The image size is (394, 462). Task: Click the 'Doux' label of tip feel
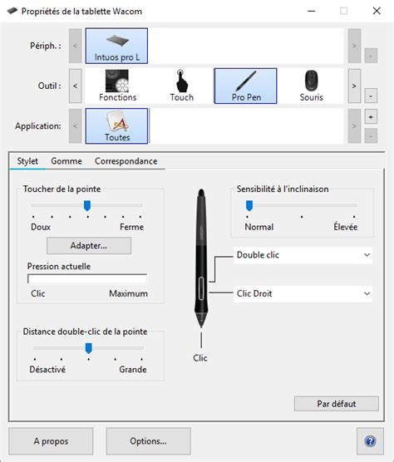pyautogui.click(x=41, y=227)
